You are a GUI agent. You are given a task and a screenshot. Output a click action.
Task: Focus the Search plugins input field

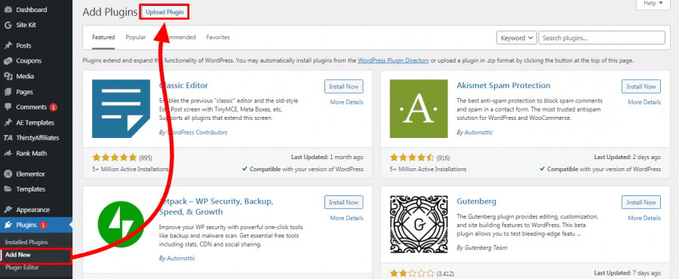(602, 38)
